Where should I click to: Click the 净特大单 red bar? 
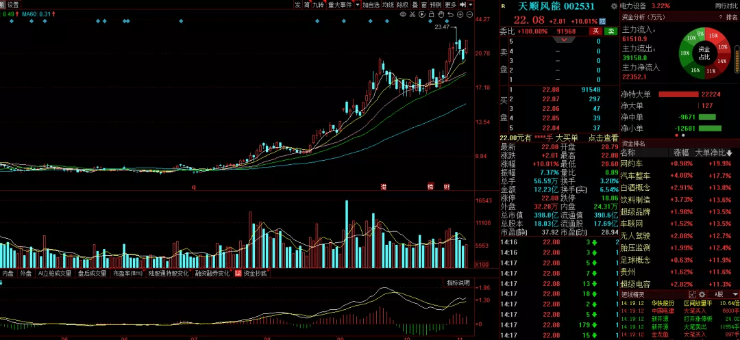pos(678,94)
